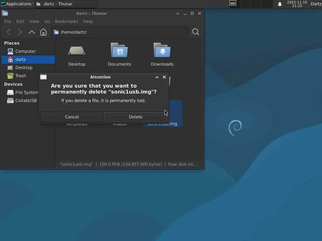The image size is (322, 241).
Task: Open the Edit menu
Action: point(20,21)
